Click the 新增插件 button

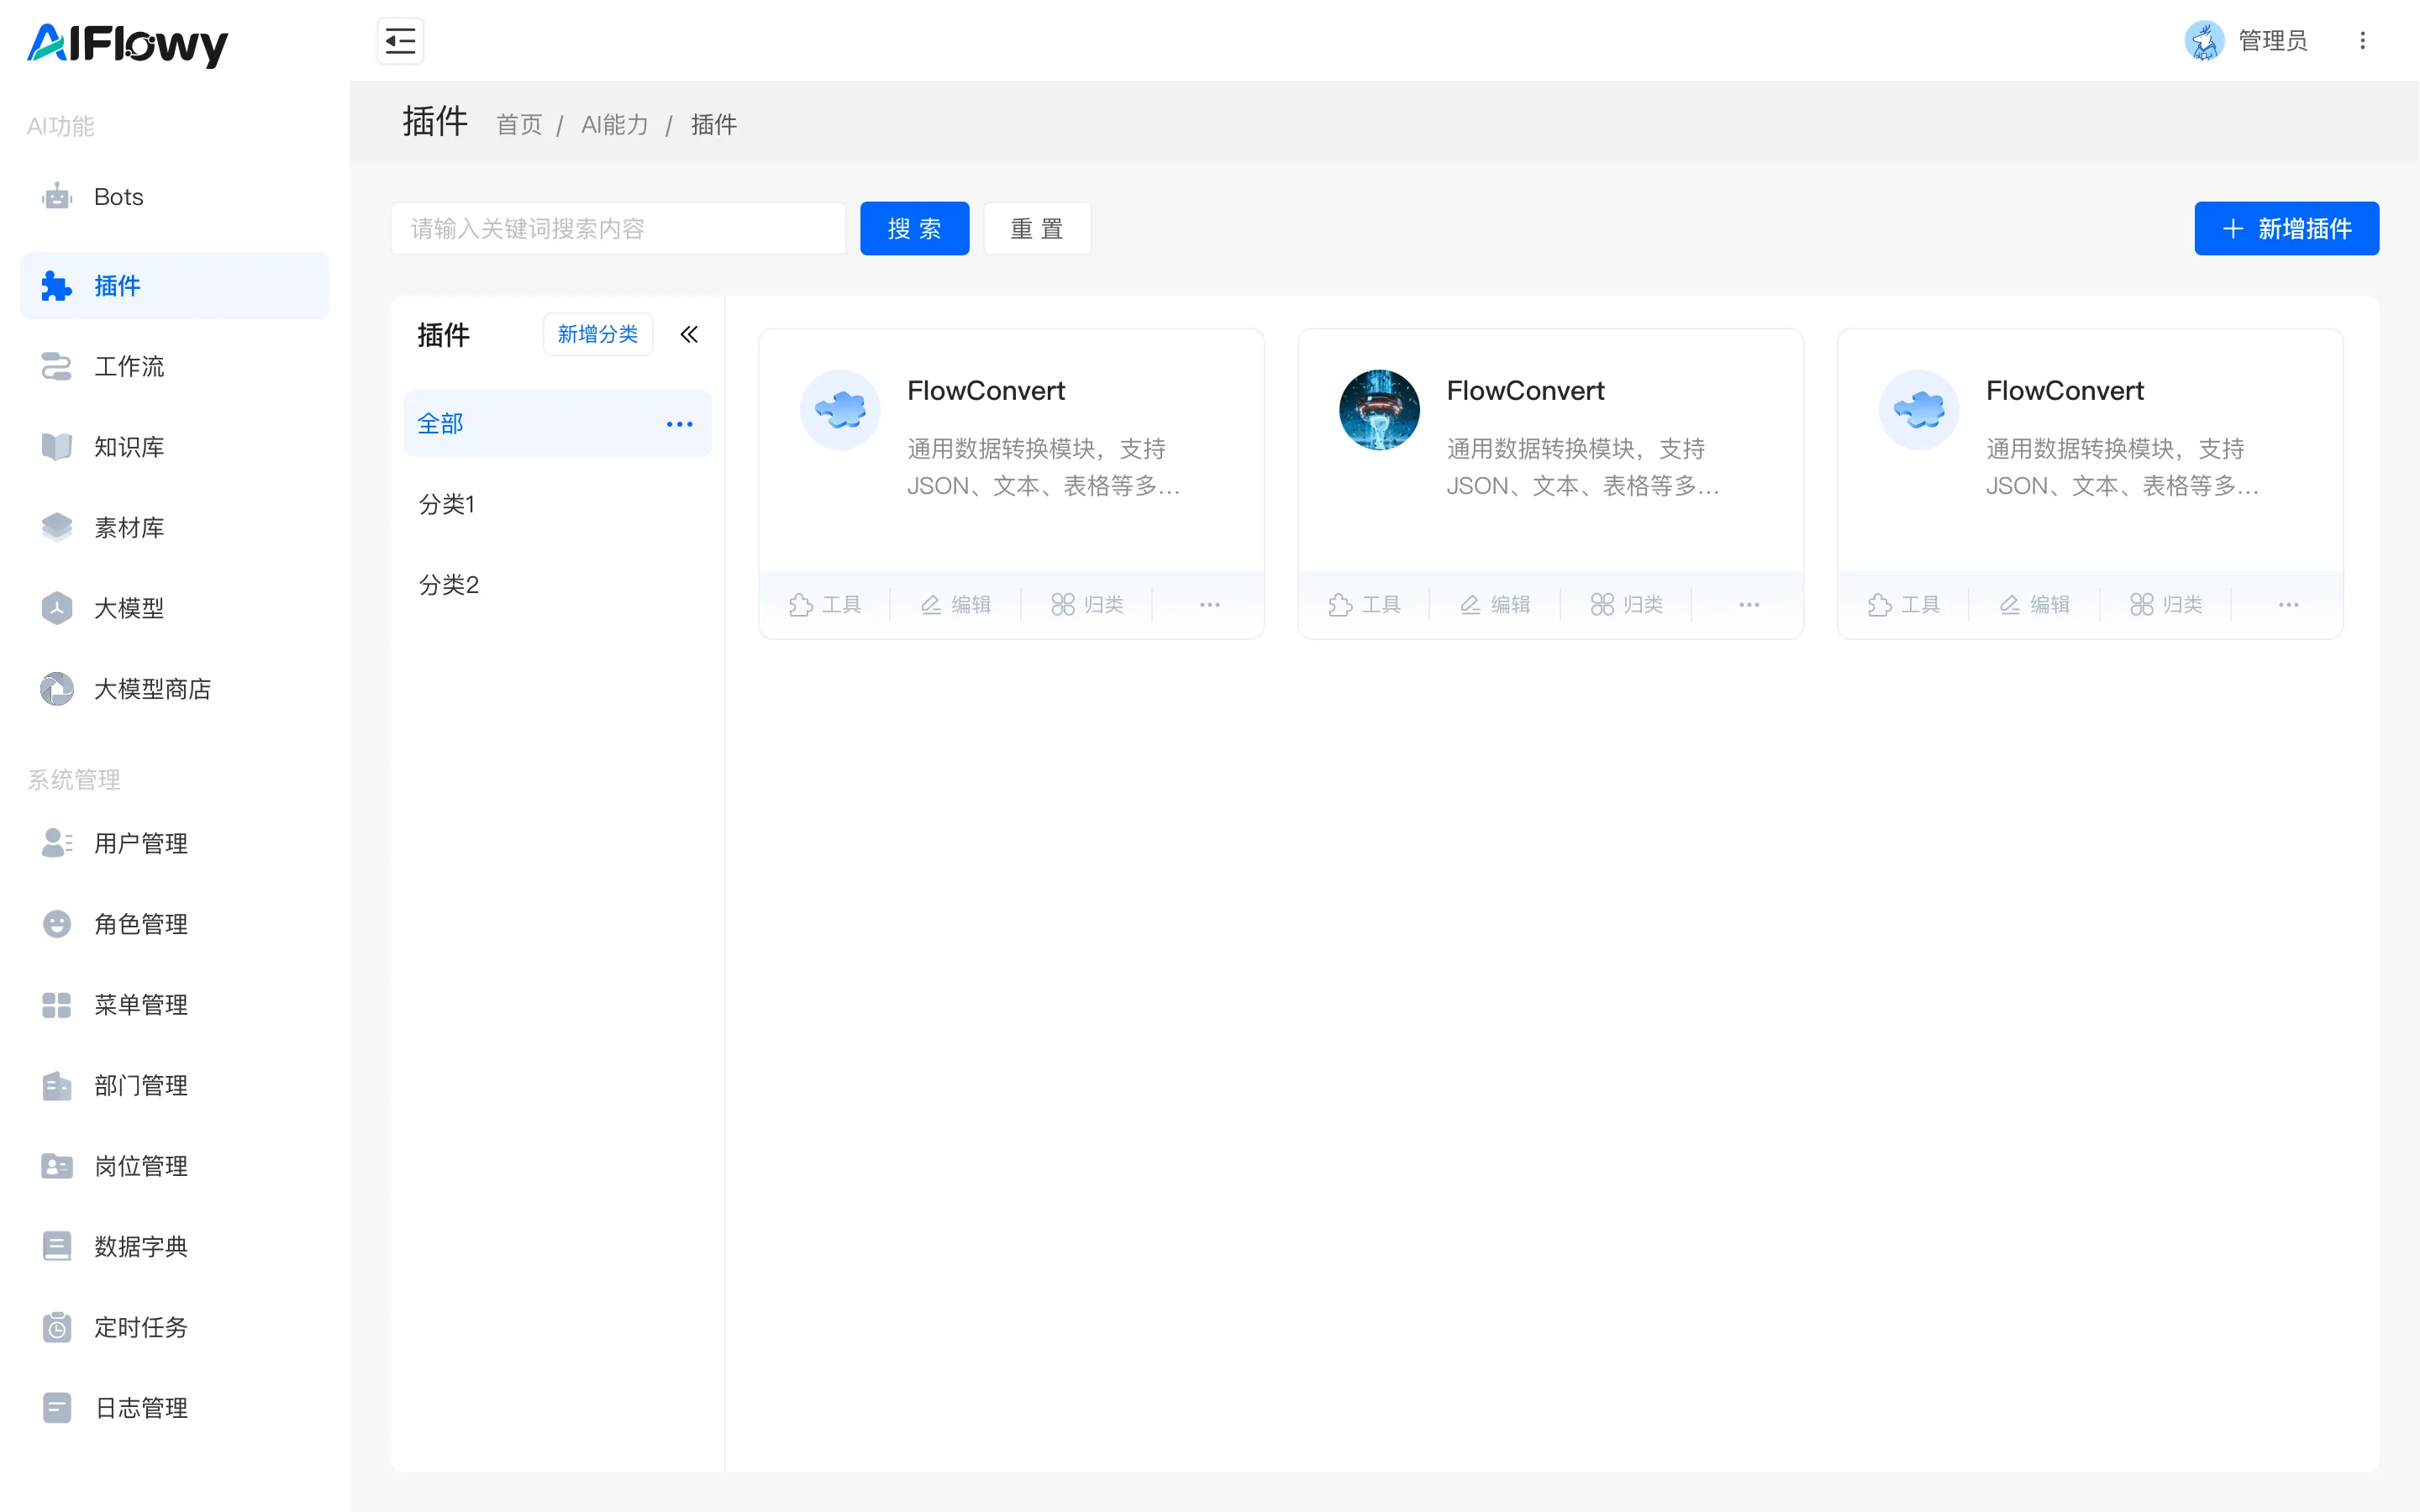(x=2286, y=228)
